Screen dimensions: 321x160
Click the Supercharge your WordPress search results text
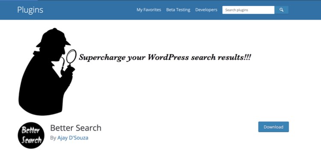165,57
